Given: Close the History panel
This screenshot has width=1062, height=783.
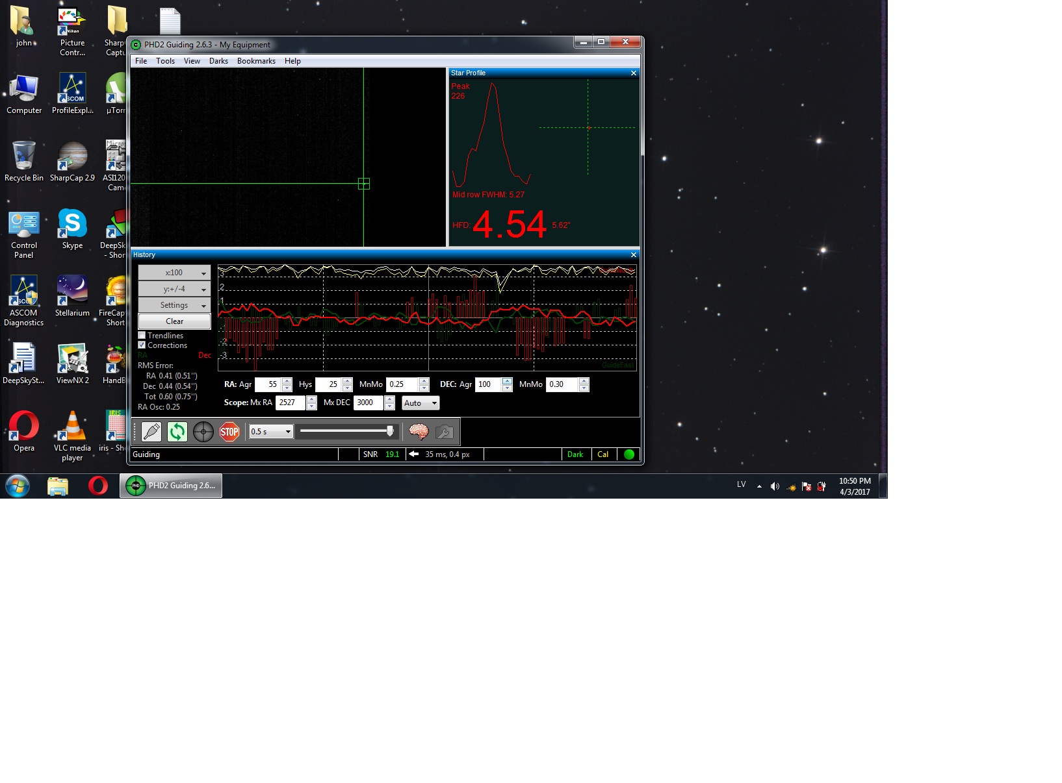Looking at the screenshot, I should (634, 255).
